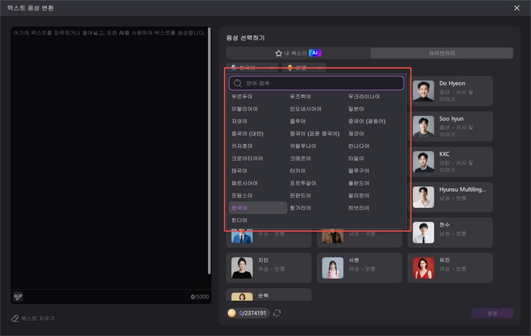Image resolution: width=531 pixels, height=336 pixels.
Task: Switch to the 라이브러리 tab
Action: [x=441, y=53]
